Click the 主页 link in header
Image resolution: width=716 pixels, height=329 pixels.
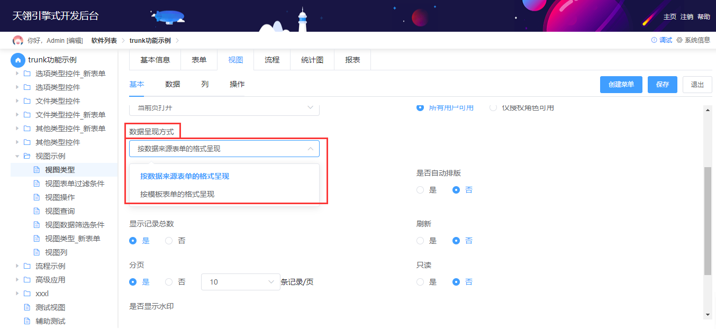click(x=670, y=16)
